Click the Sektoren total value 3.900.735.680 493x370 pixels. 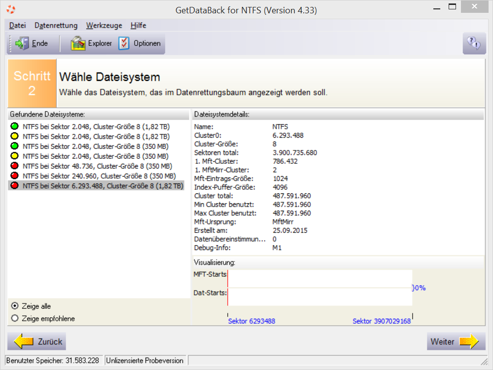coord(295,152)
